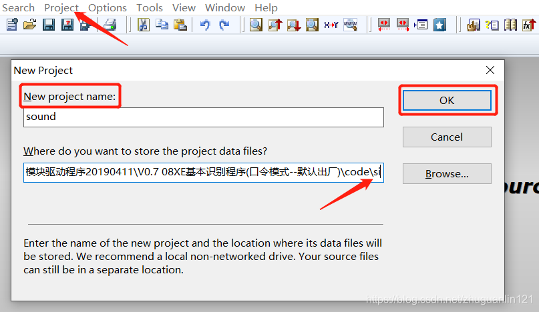This screenshot has height=312, width=539.
Task: Open the Options menu
Action: 108,7
